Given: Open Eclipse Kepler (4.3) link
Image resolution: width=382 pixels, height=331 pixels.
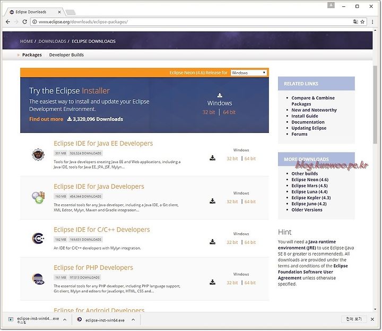Looking at the screenshot, I should [x=311, y=198].
